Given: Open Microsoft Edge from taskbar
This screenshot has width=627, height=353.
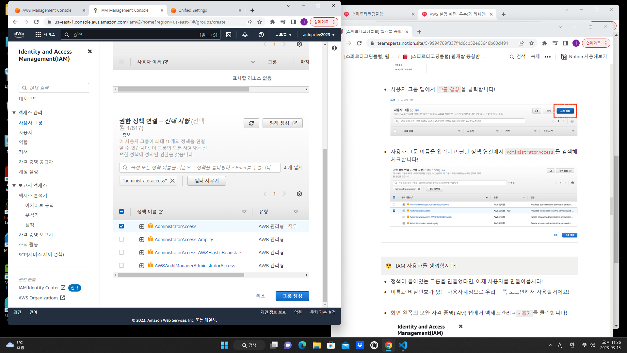Looking at the screenshot, I should click(x=302, y=345).
